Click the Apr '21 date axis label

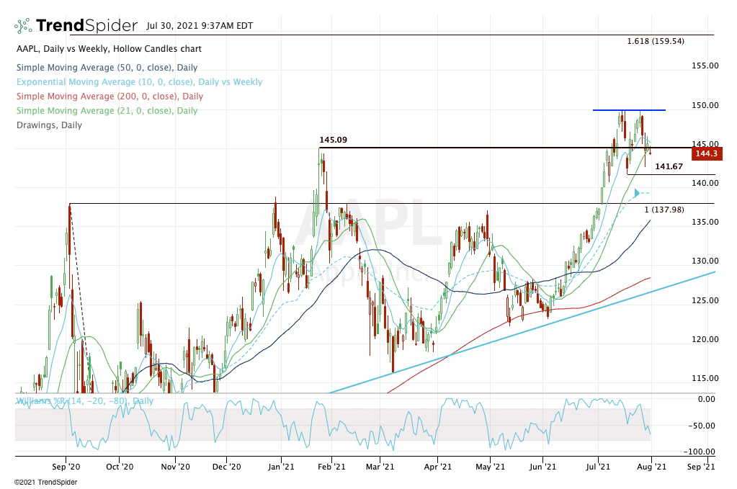[437, 467]
